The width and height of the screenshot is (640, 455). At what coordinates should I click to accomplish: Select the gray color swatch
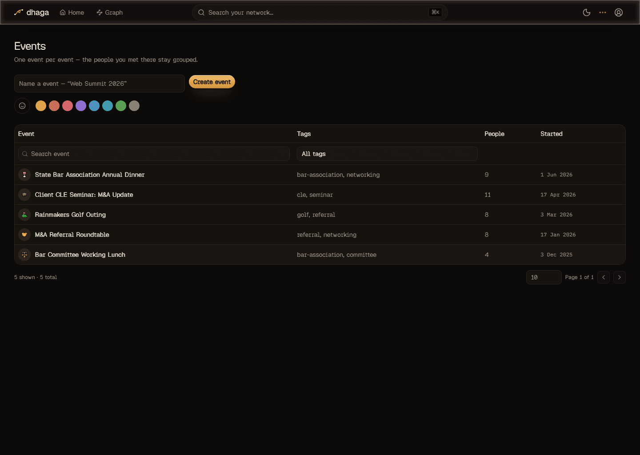pos(134,106)
